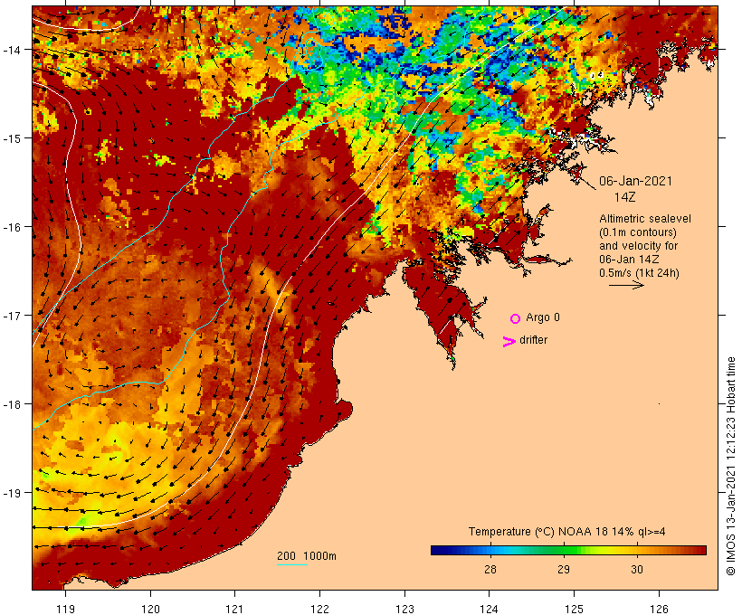Click the -15 latitude axis label

click(x=12, y=138)
